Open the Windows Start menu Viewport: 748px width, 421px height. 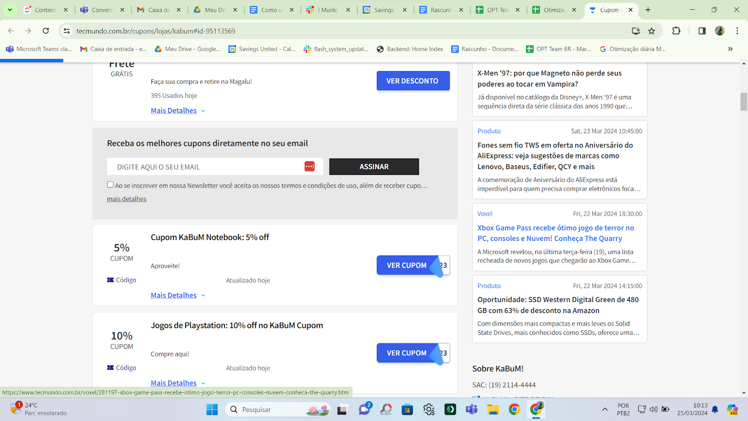(212, 410)
